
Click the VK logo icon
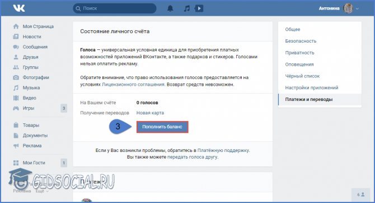pyautogui.click(x=19, y=8)
